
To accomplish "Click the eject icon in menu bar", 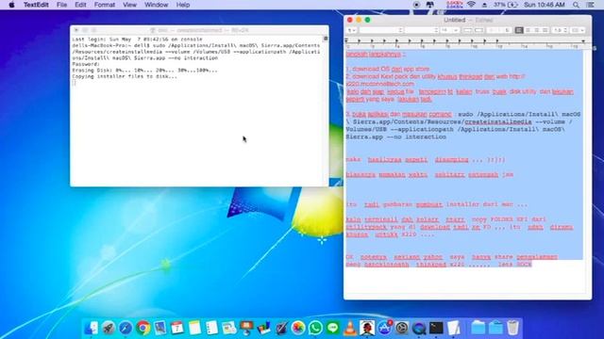I will point(484,5).
